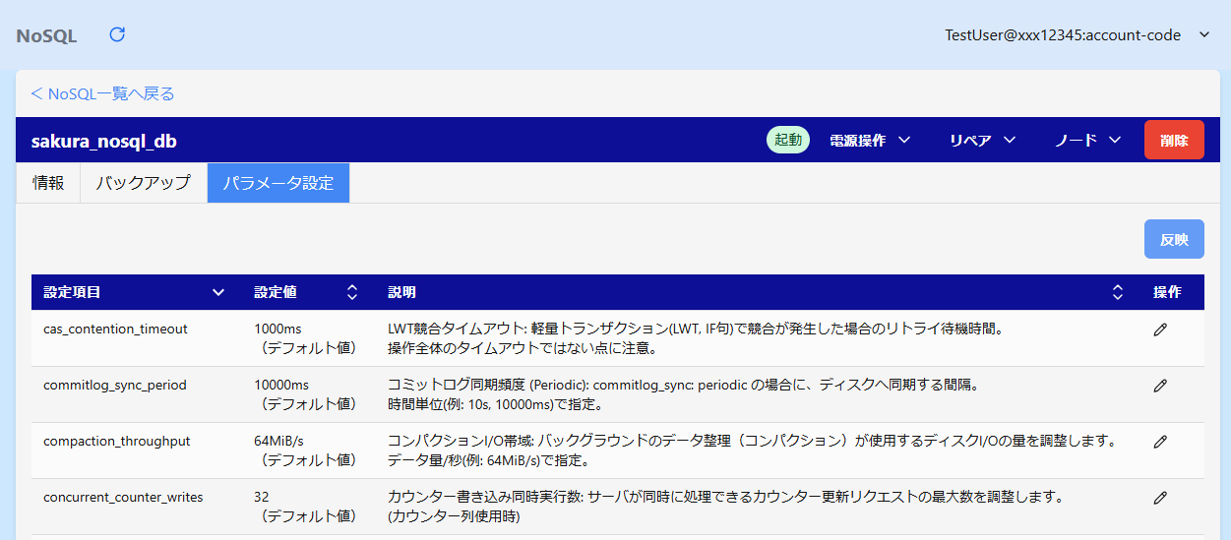Click the refresh icon next to NoSQL
The image size is (1231, 540).
click(117, 35)
